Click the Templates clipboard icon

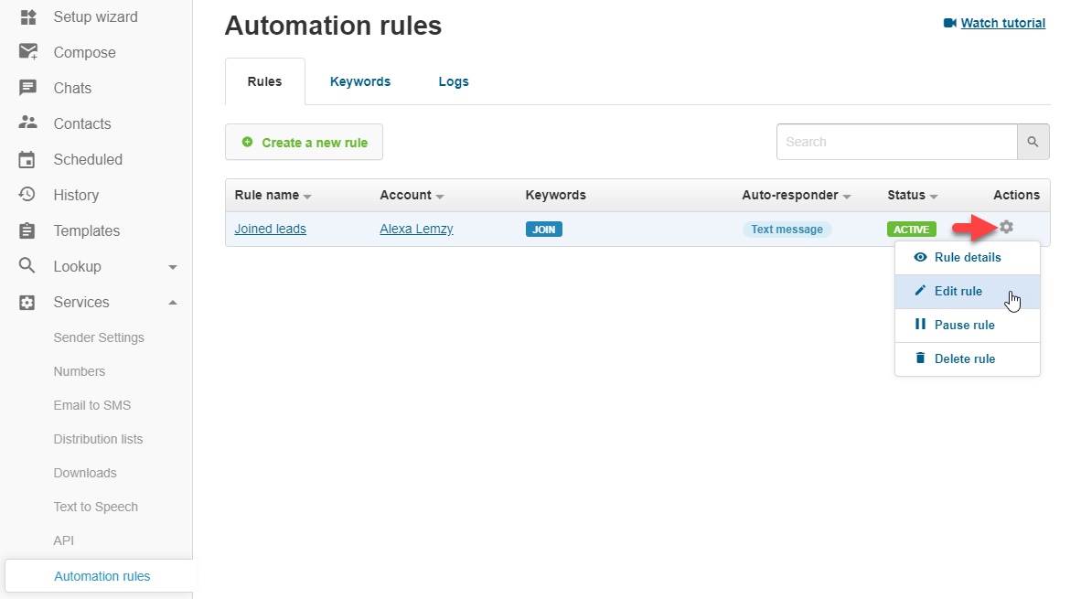tap(27, 230)
